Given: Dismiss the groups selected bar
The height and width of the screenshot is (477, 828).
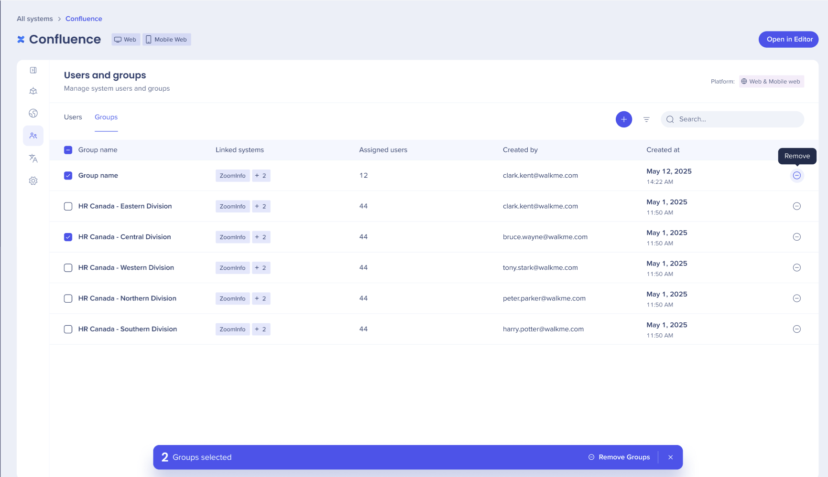Looking at the screenshot, I should point(671,457).
